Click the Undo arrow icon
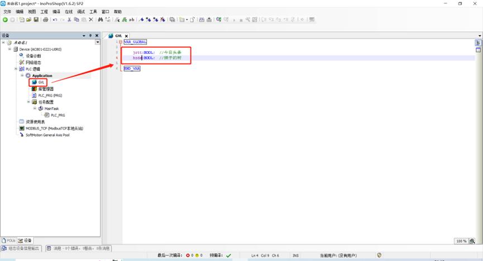This screenshot has width=483, height=261. (x=55, y=19)
